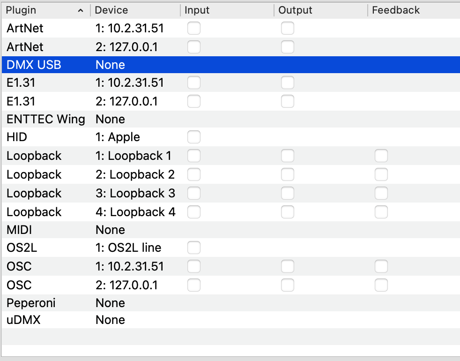The height and width of the screenshot is (361, 460).
Task: Enable input for ArtNet device 10.2.31.51
Action: tap(193, 28)
